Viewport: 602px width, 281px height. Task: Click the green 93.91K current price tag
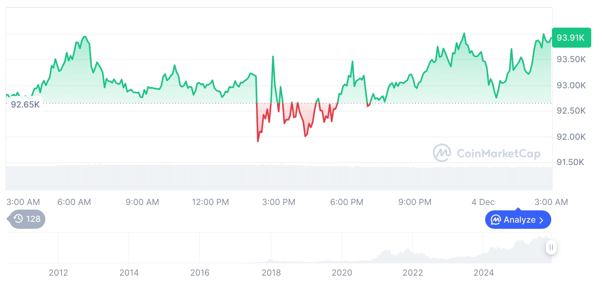[571, 38]
